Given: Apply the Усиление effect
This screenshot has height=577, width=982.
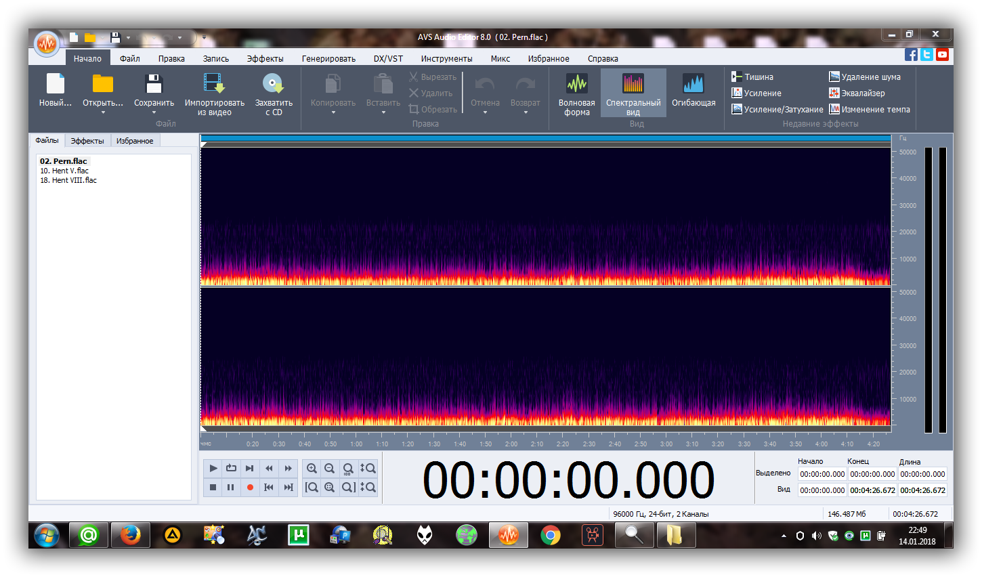Looking at the screenshot, I should click(756, 93).
